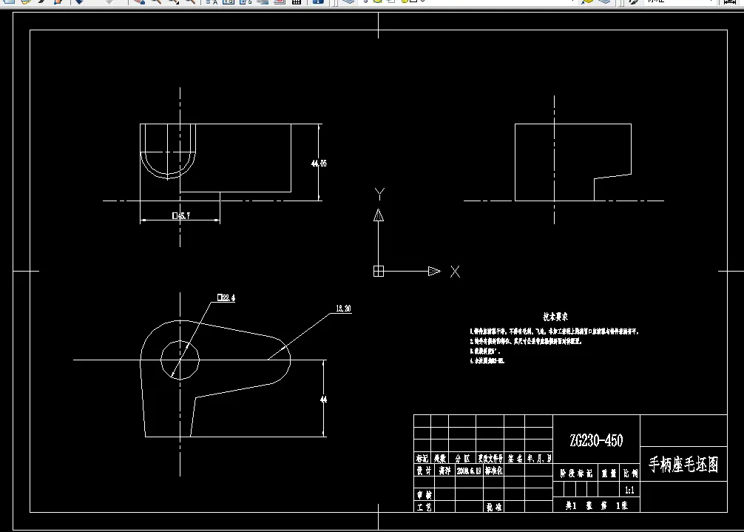Select technical requirement line number 1

point(554,331)
